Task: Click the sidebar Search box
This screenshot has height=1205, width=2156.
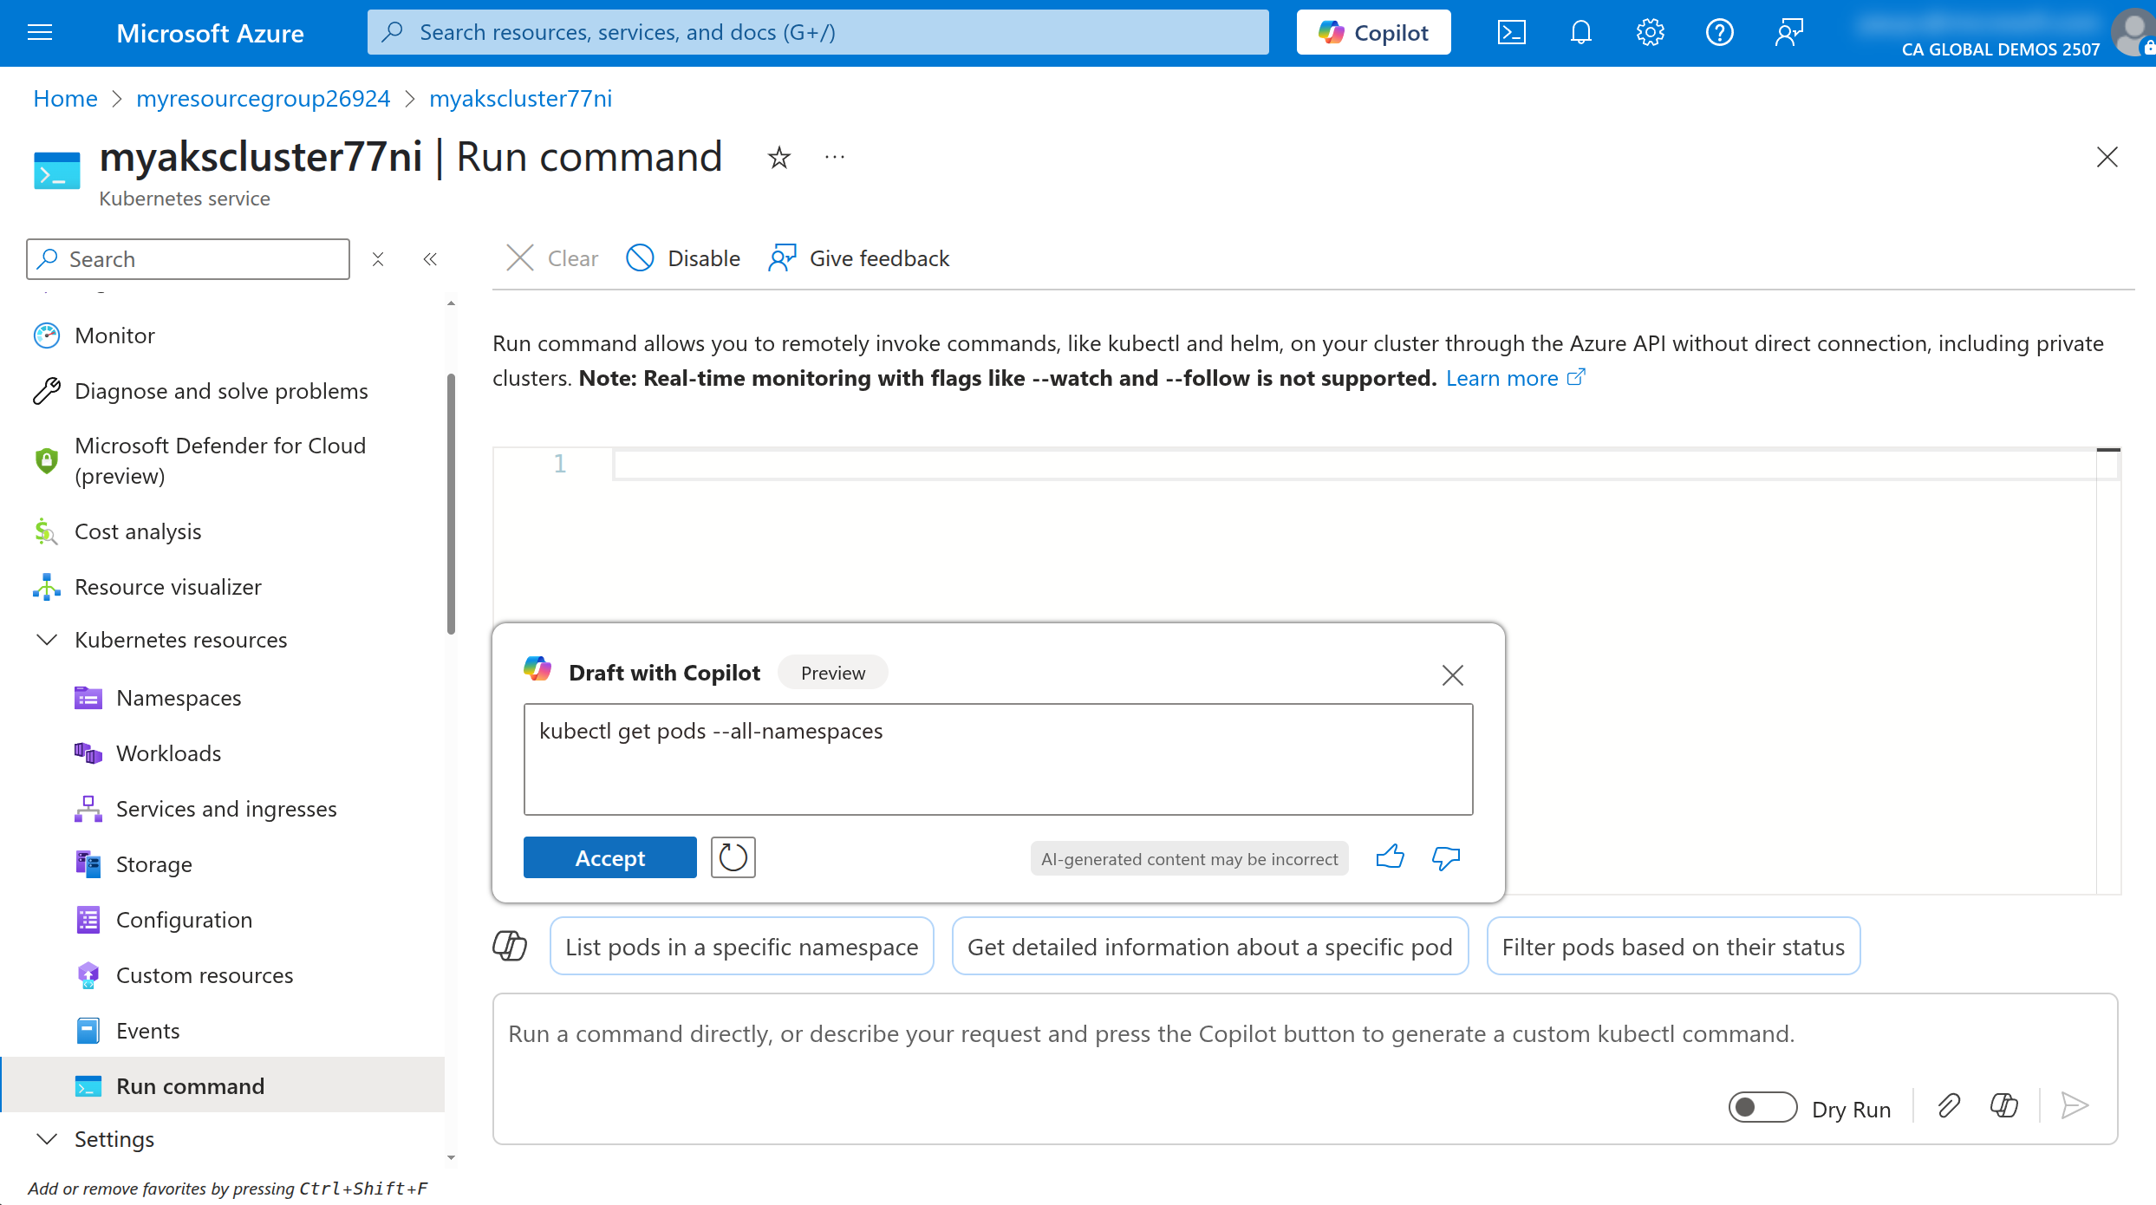Action: tap(188, 259)
